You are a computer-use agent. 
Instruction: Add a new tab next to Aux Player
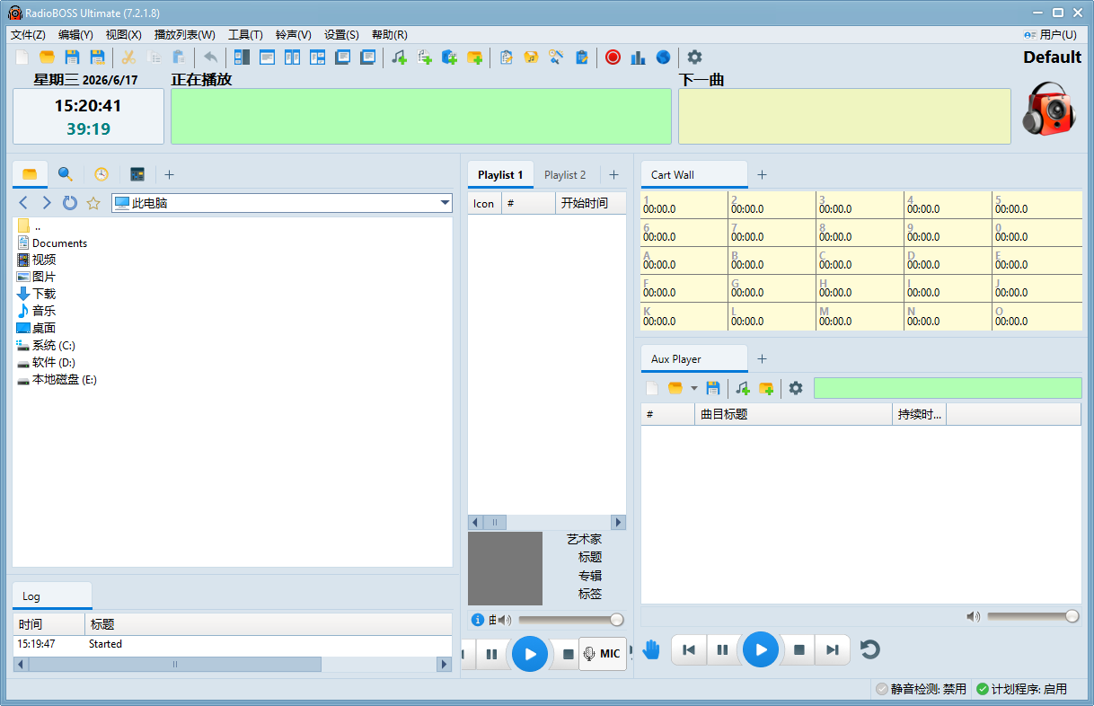tap(762, 359)
